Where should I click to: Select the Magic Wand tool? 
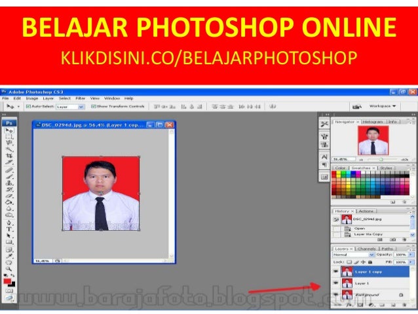coord(9,149)
